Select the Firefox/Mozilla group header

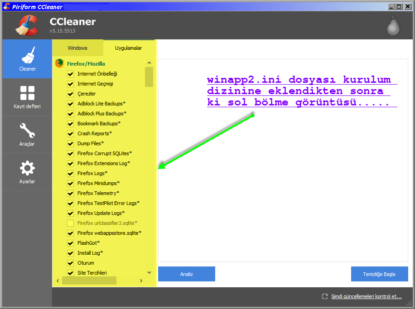86,64
